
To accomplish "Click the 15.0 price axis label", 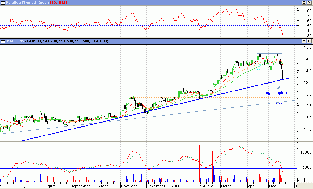I will [308, 47].
